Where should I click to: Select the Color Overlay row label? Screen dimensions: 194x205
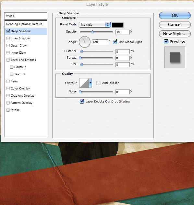click(20, 89)
